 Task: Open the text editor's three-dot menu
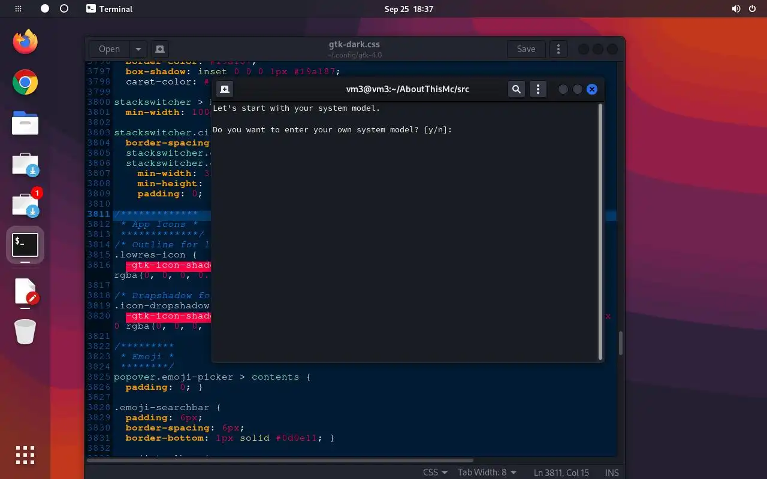click(558, 49)
